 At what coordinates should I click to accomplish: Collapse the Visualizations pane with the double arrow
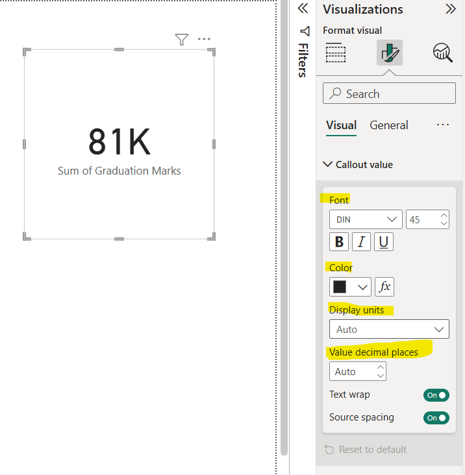click(x=450, y=9)
